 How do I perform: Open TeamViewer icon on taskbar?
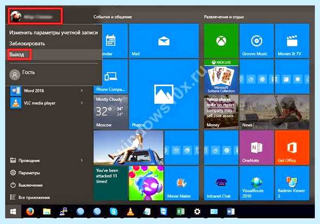[x=164, y=212]
